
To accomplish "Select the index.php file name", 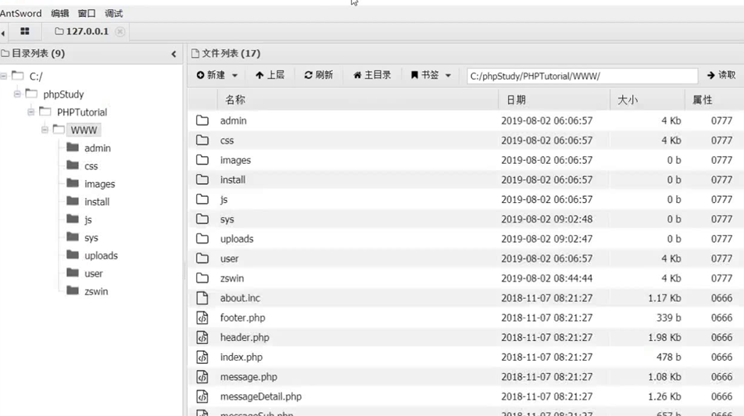I will [241, 357].
